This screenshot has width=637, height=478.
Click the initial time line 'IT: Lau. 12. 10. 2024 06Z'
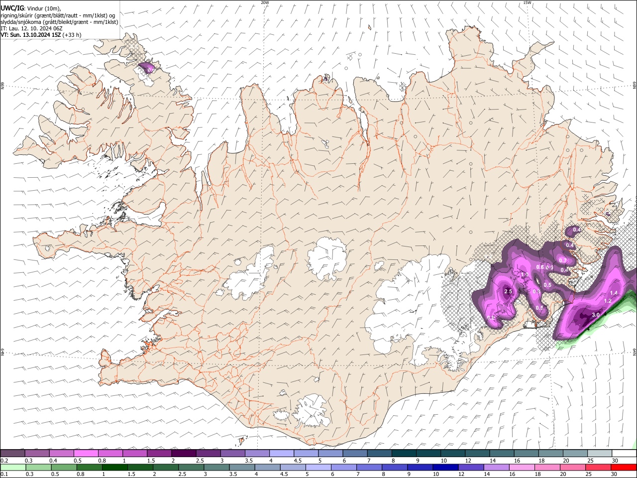[x=31, y=28]
